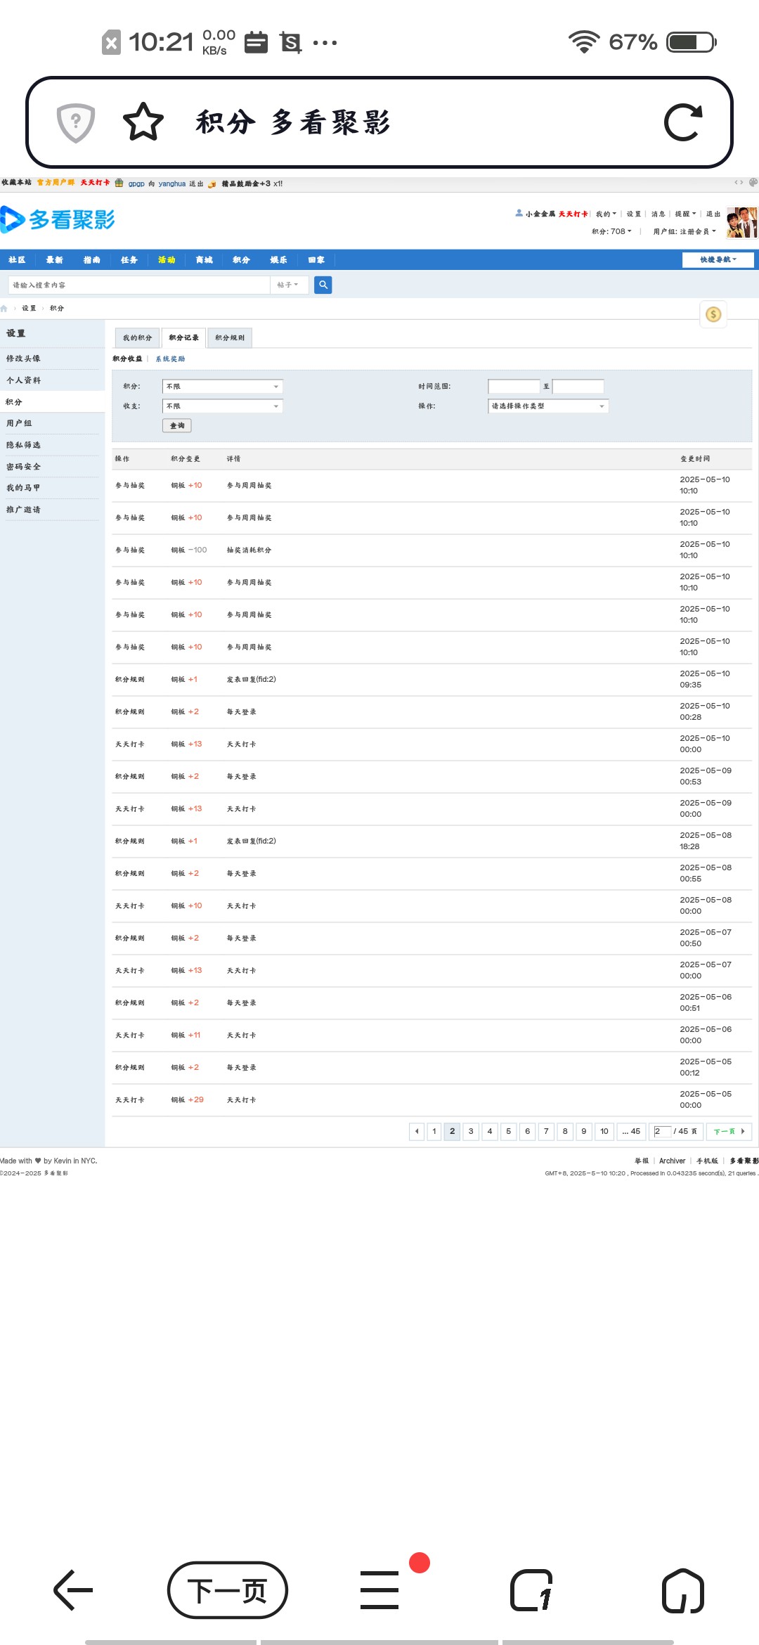This screenshot has width=759, height=1645.
Task: Go to the browser home page
Action: click(x=683, y=1590)
